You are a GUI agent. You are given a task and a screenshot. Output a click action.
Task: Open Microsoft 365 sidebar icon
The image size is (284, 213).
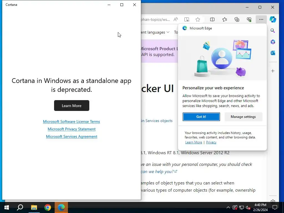pyautogui.click(x=273, y=42)
